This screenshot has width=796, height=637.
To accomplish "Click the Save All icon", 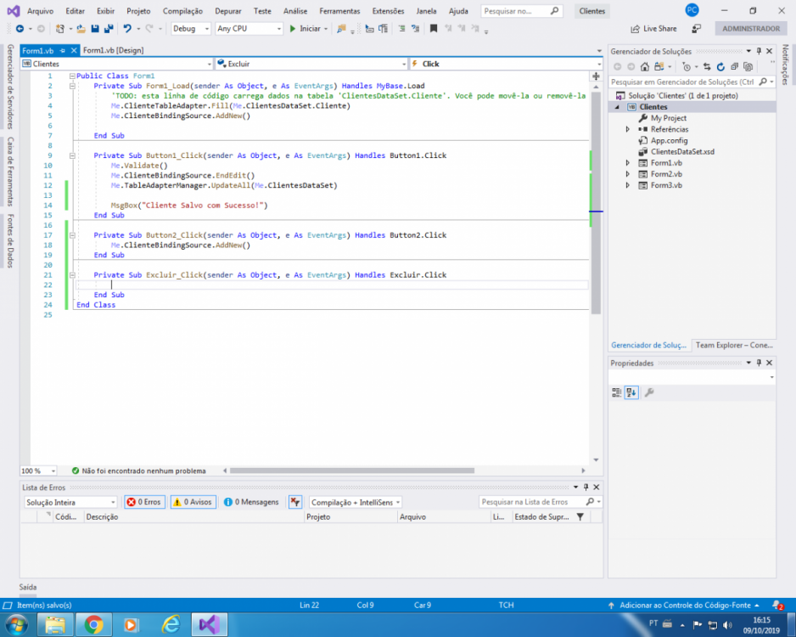I will 108,29.
